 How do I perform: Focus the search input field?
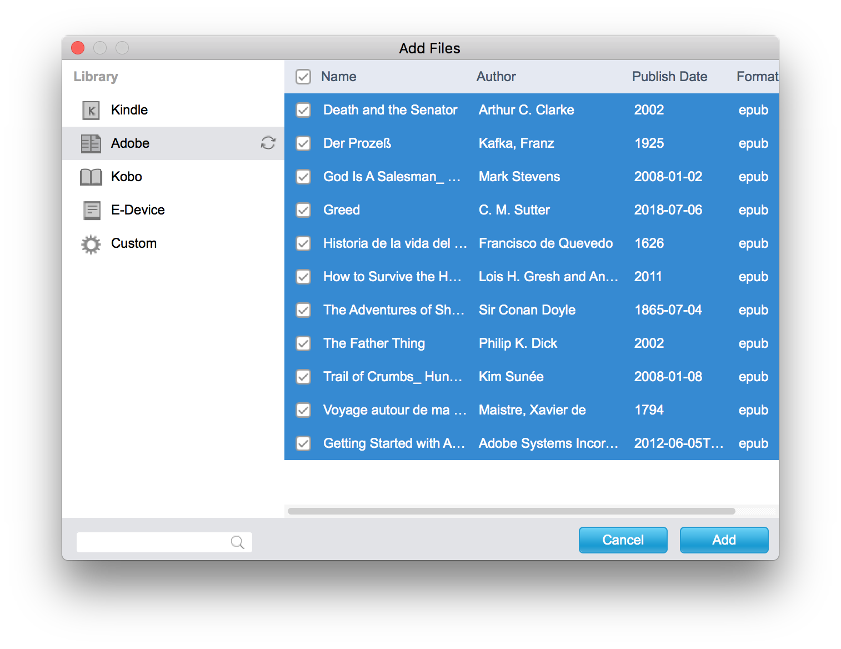point(153,542)
